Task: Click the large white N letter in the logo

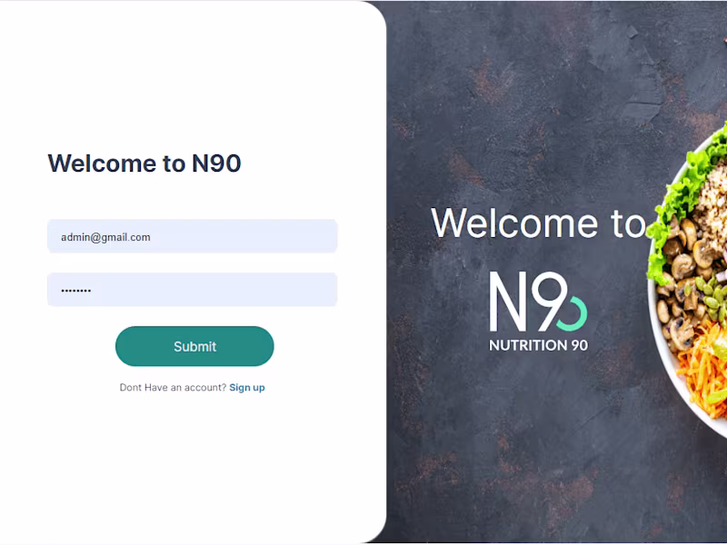Action: coord(508,302)
